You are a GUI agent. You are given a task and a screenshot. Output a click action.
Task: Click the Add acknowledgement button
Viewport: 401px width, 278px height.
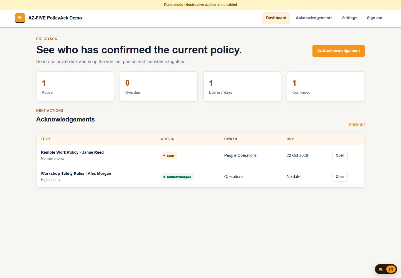(x=339, y=51)
